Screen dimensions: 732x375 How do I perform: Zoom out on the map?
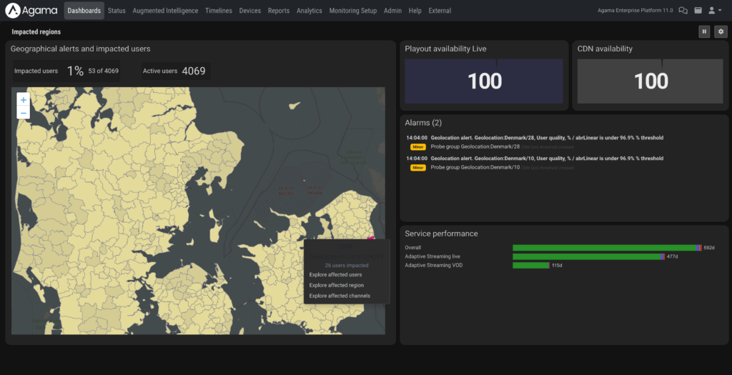[x=24, y=113]
